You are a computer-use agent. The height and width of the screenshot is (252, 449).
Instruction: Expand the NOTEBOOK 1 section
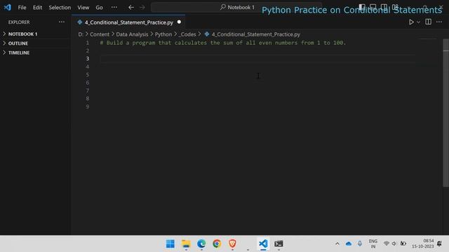point(35,34)
